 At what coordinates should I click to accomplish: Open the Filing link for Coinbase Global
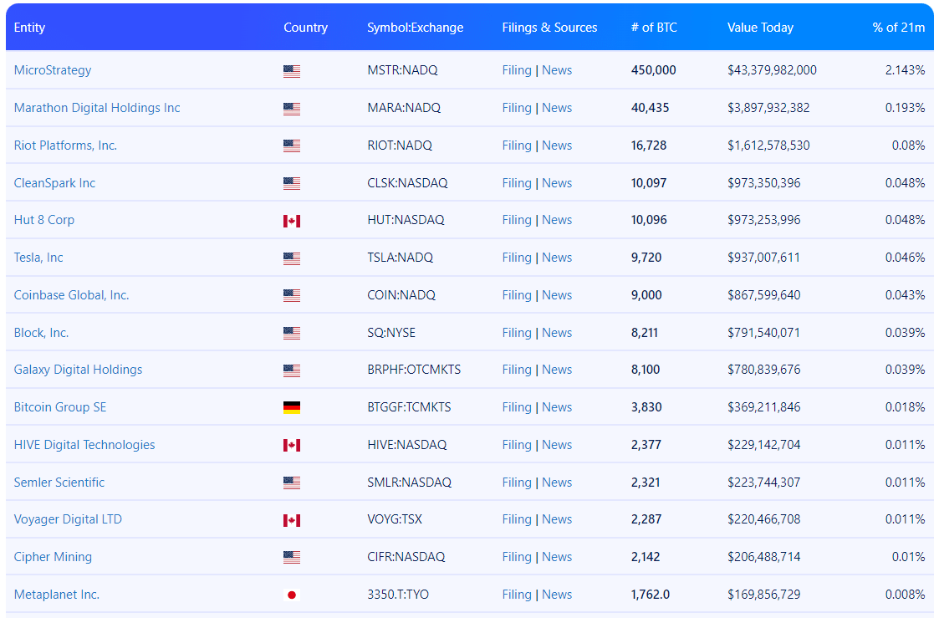click(517, 295)
